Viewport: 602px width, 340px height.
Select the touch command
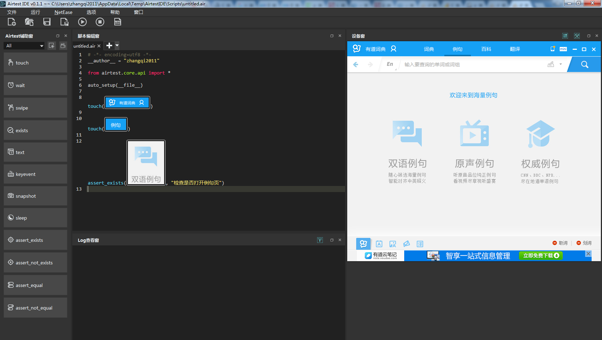[x=35, y=63]
